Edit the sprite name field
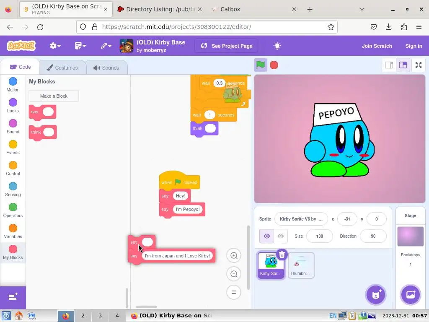Viewport: 429px width, 322px height. pyautogui.click(x=301, y=219)
